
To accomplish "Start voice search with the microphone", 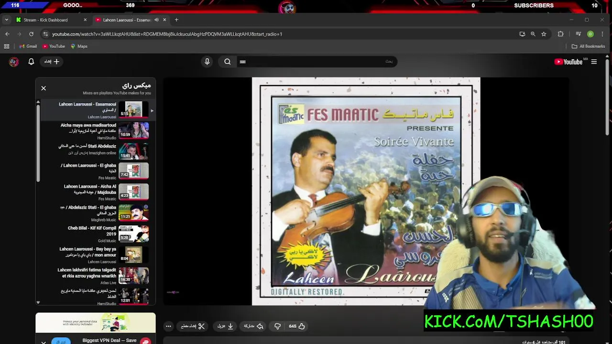I will [207, 62].
